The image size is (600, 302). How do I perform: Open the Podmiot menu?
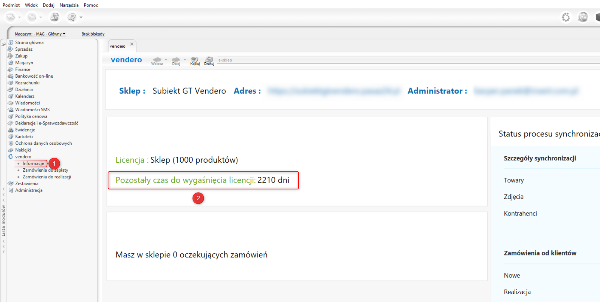pos(11,5)
